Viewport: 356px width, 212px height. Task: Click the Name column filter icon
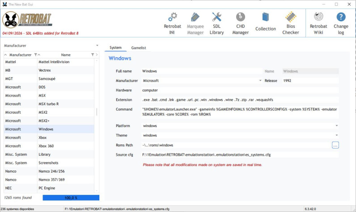pyautogui.click(x=93, y=55)
